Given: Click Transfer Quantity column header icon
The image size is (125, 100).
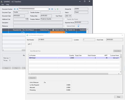Looking at the screenshot, I should pos(53,30).
